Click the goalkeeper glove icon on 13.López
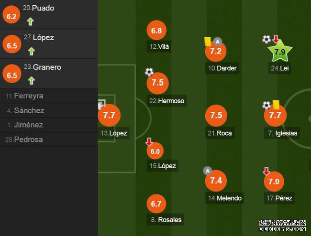The image size is (311, 236). click(101, 104)
